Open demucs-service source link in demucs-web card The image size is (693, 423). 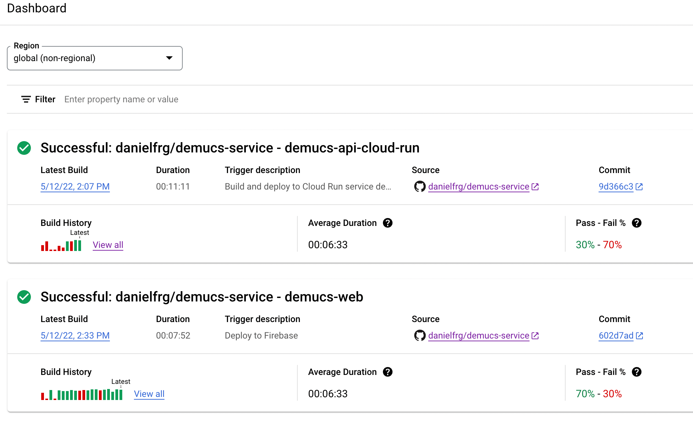tap(478, 335)
